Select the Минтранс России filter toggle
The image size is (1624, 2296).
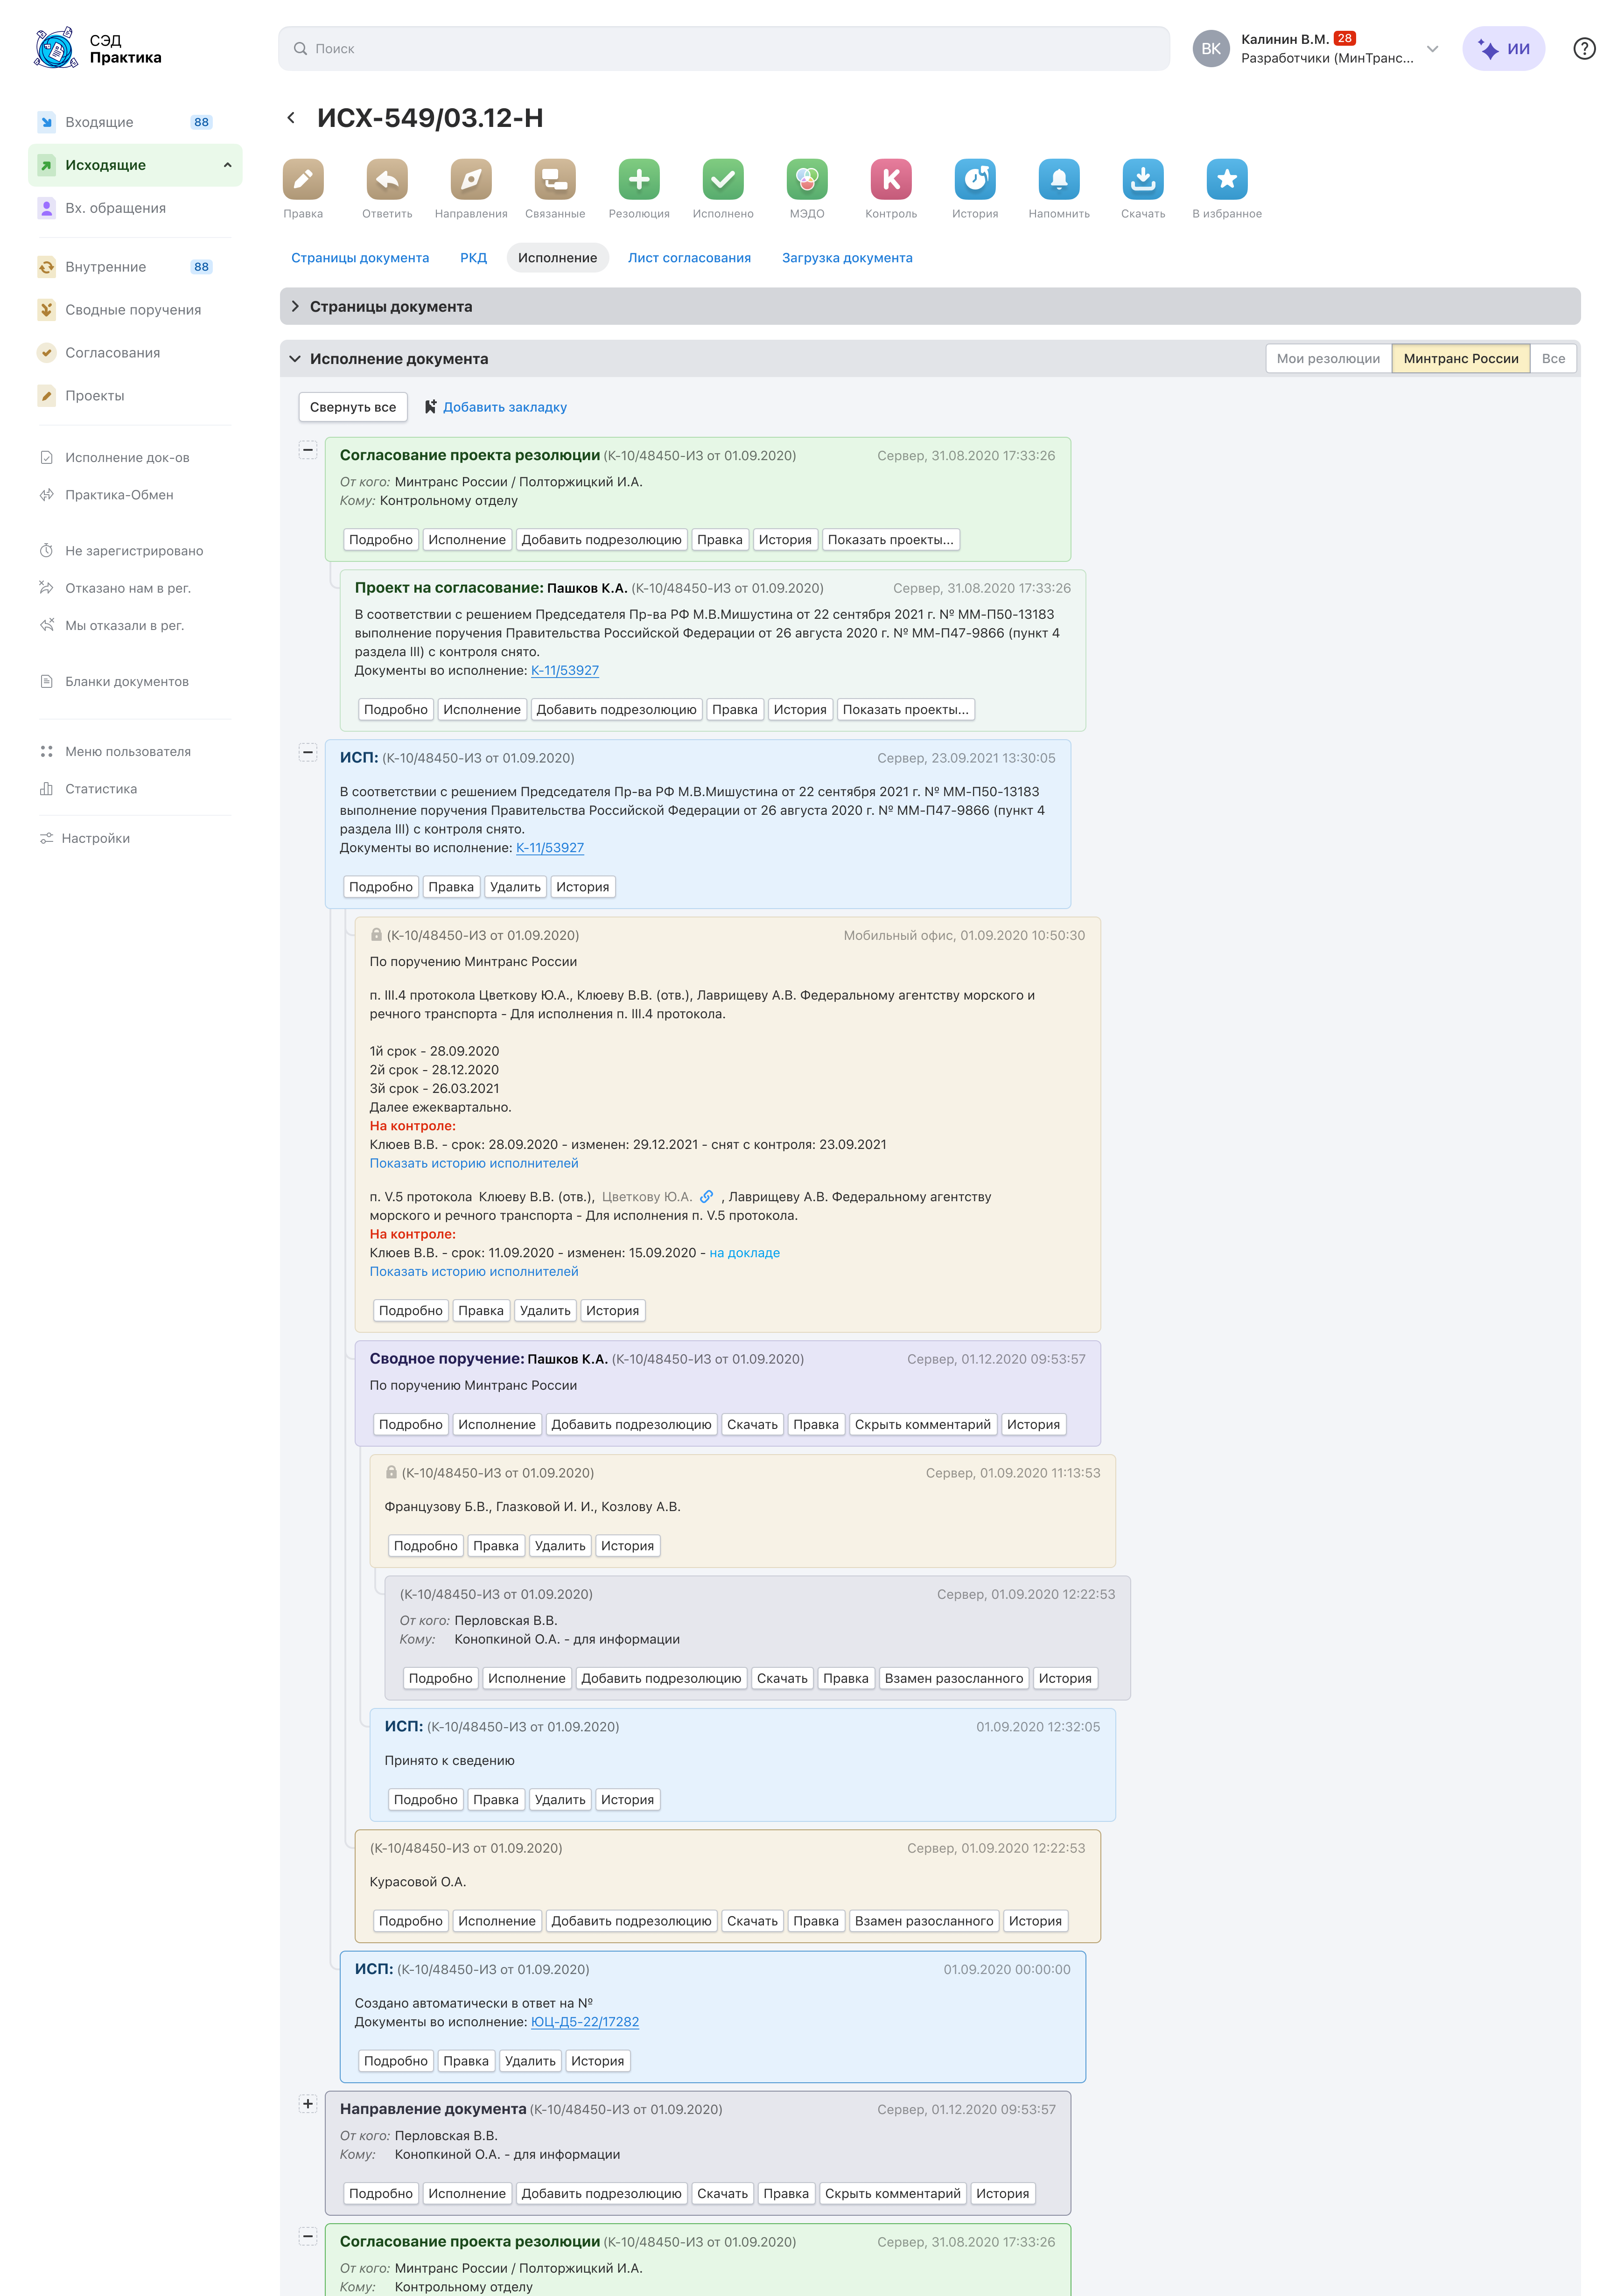(x=1460, y=359)
